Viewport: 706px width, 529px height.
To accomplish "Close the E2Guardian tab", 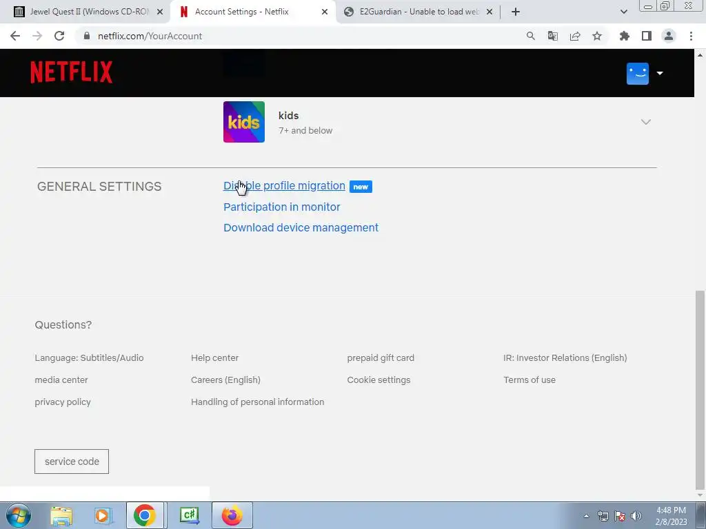I will coord(490,12).
